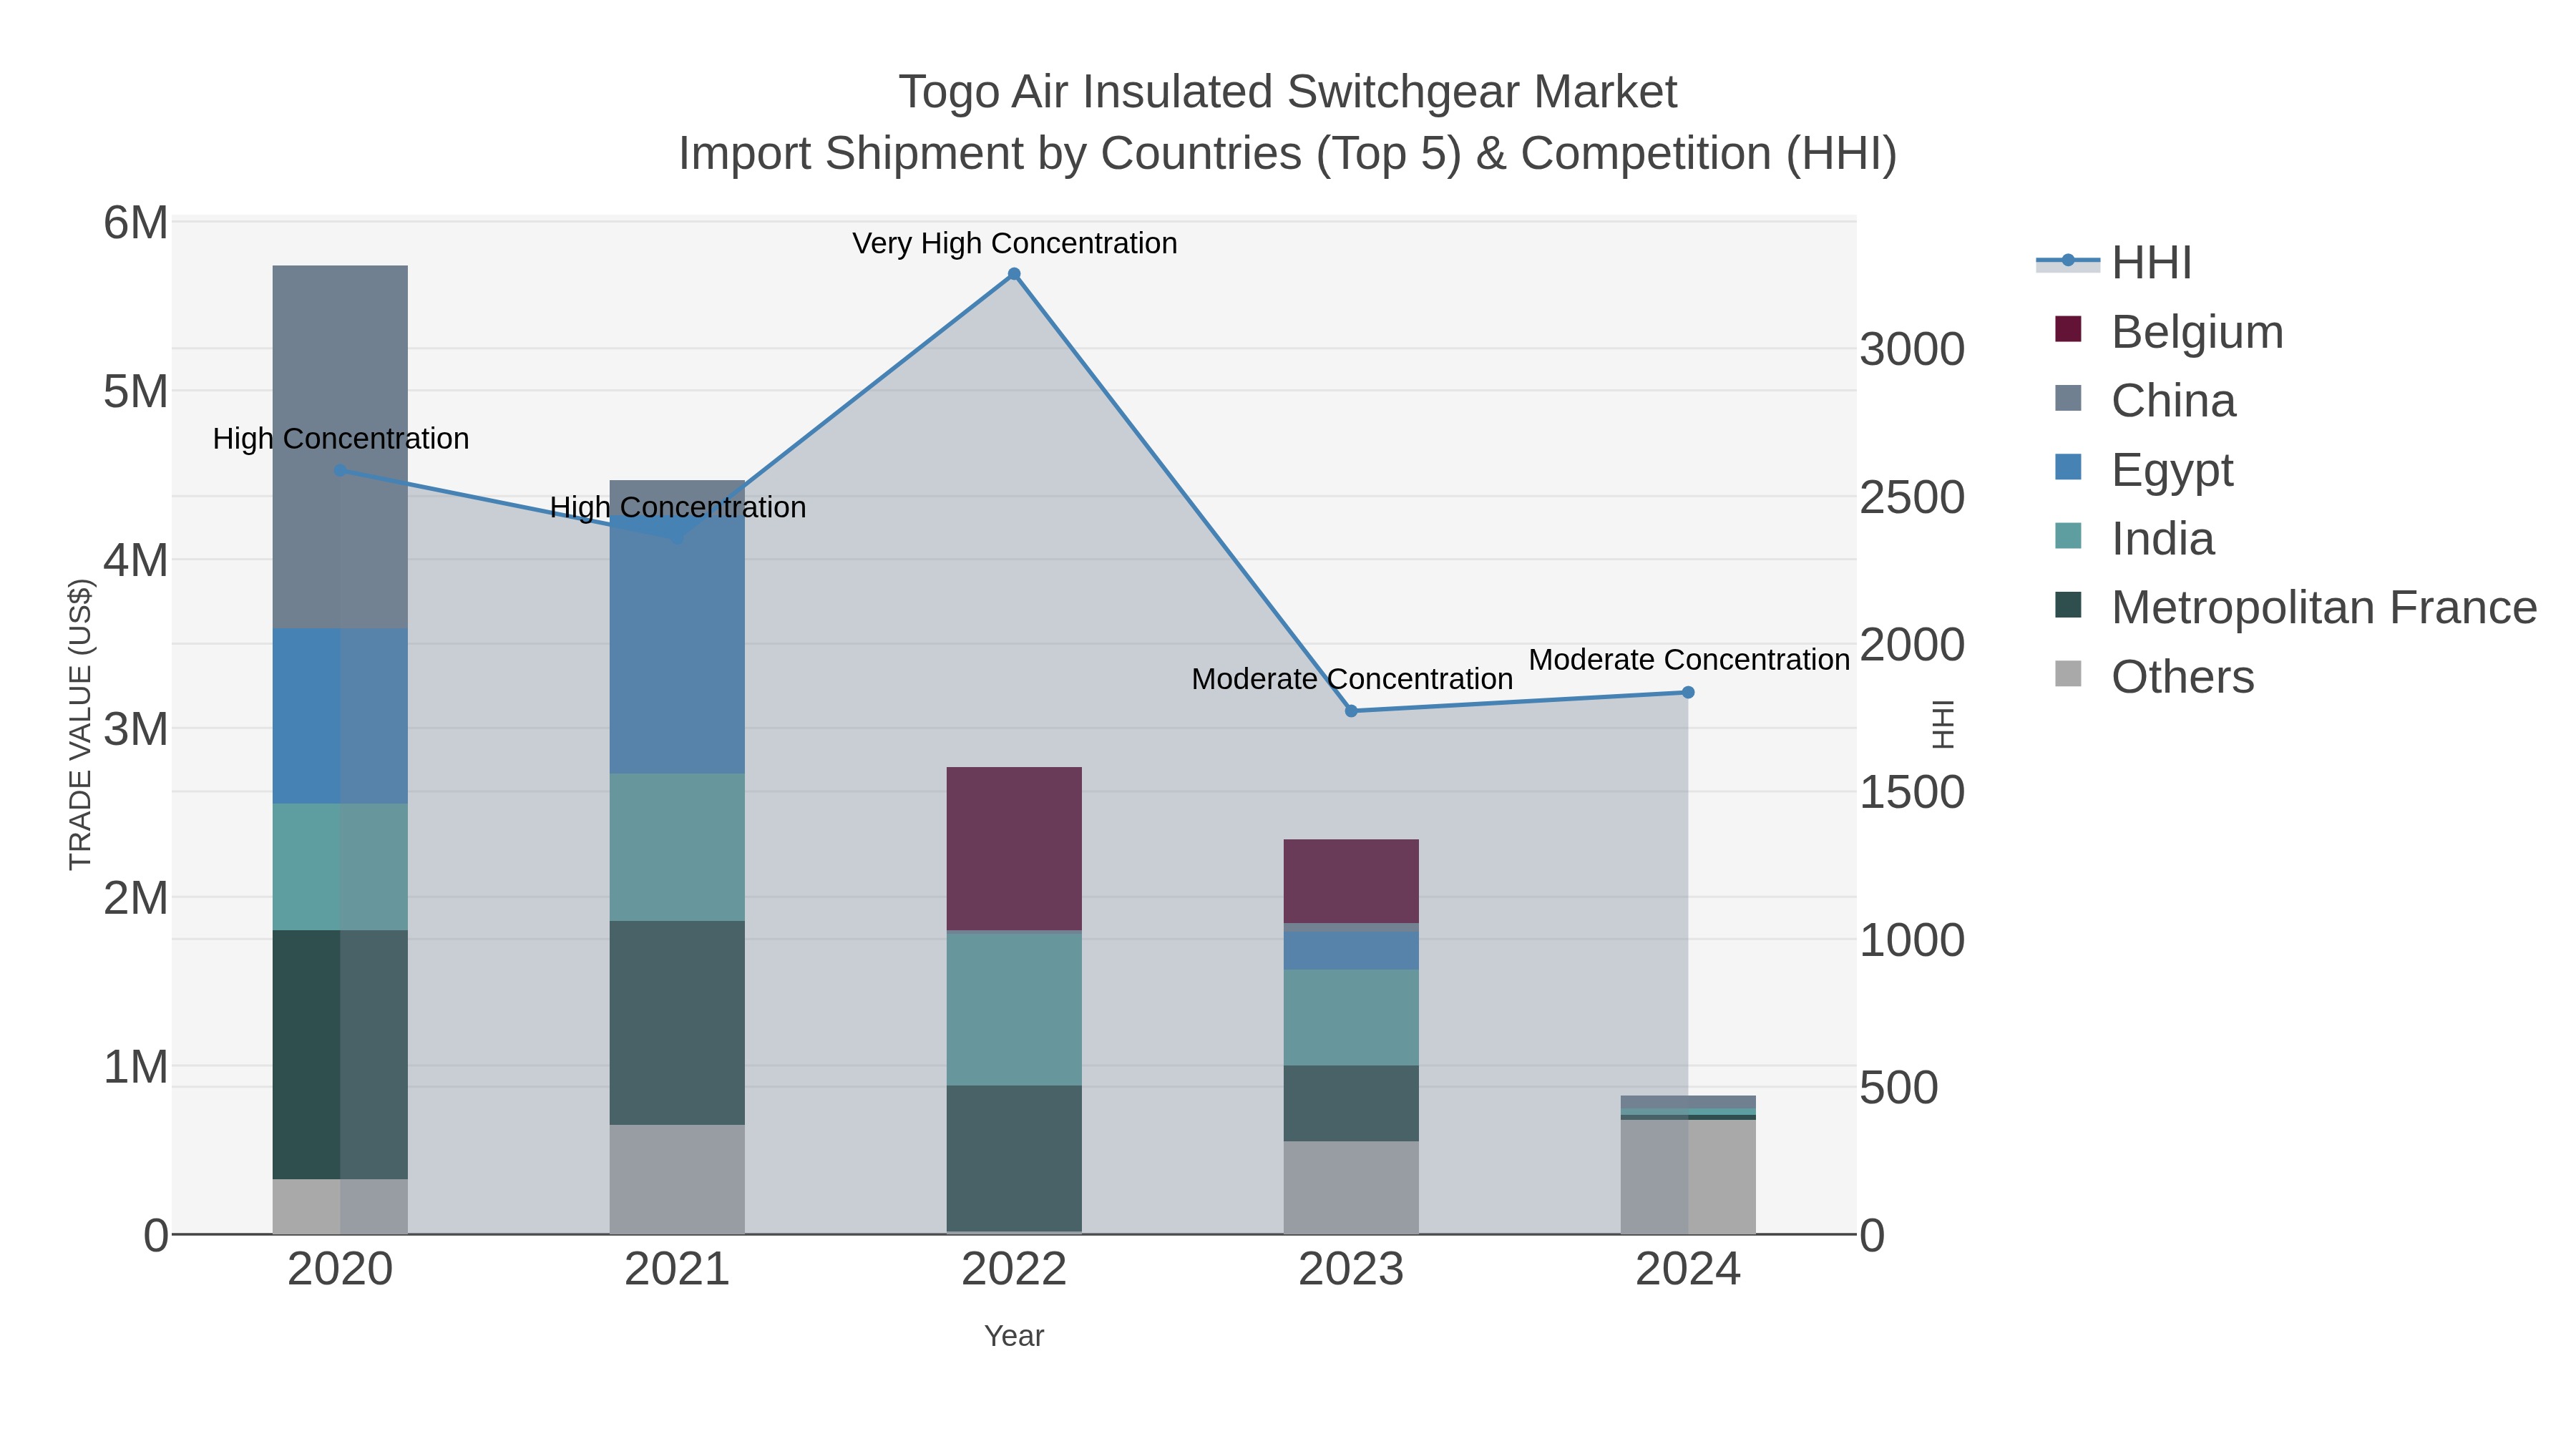The width and height of the screenshot is (2576, 1449).
Task: Click the India segment of the 2022 bar
Action: click(1014, 1009)
